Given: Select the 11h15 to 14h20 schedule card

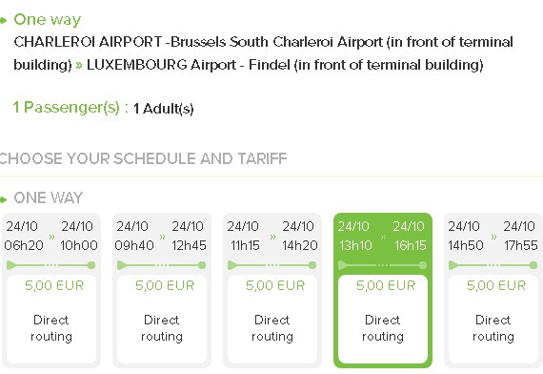Looking at the screenshot, I should click(272, 290).
